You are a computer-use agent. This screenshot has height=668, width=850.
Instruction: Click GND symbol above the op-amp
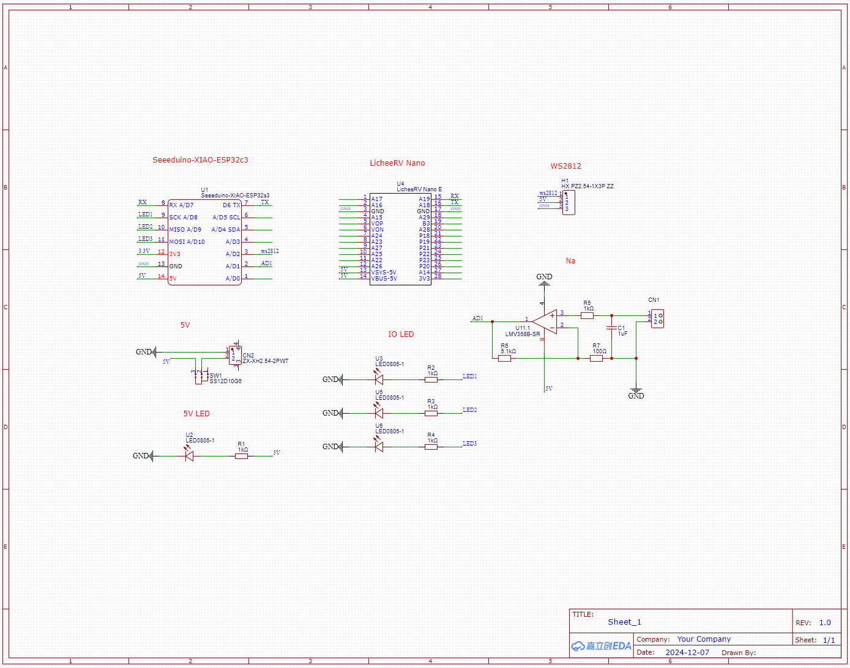click(x=544, y=279)
